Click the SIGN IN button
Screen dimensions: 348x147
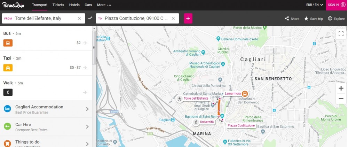pos(337,5)
